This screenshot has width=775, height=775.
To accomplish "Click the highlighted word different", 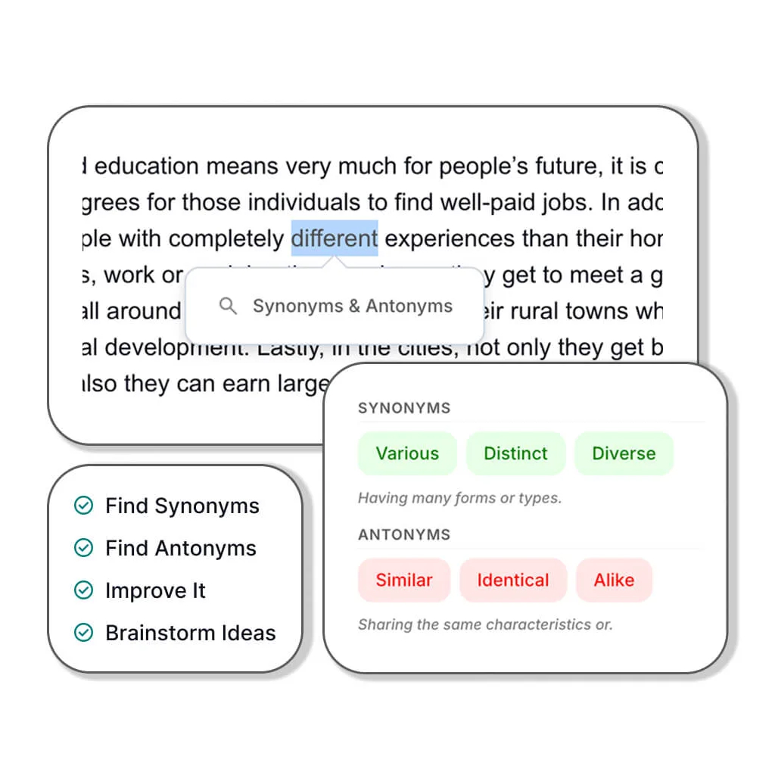I will [x=334, y=238].
